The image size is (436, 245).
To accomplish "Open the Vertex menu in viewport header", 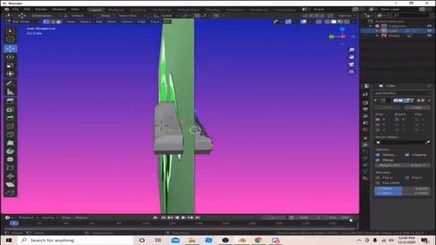I will click(127, 22).
